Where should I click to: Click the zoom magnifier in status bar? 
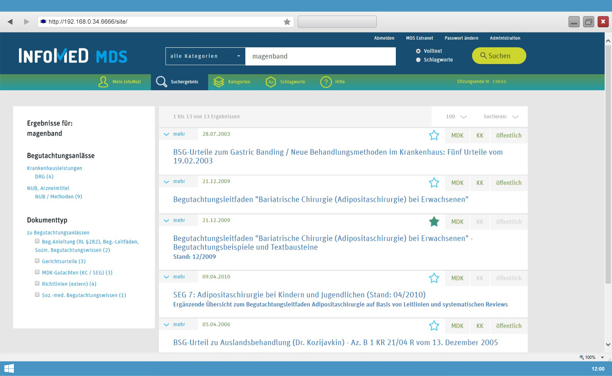coord(582,357)
